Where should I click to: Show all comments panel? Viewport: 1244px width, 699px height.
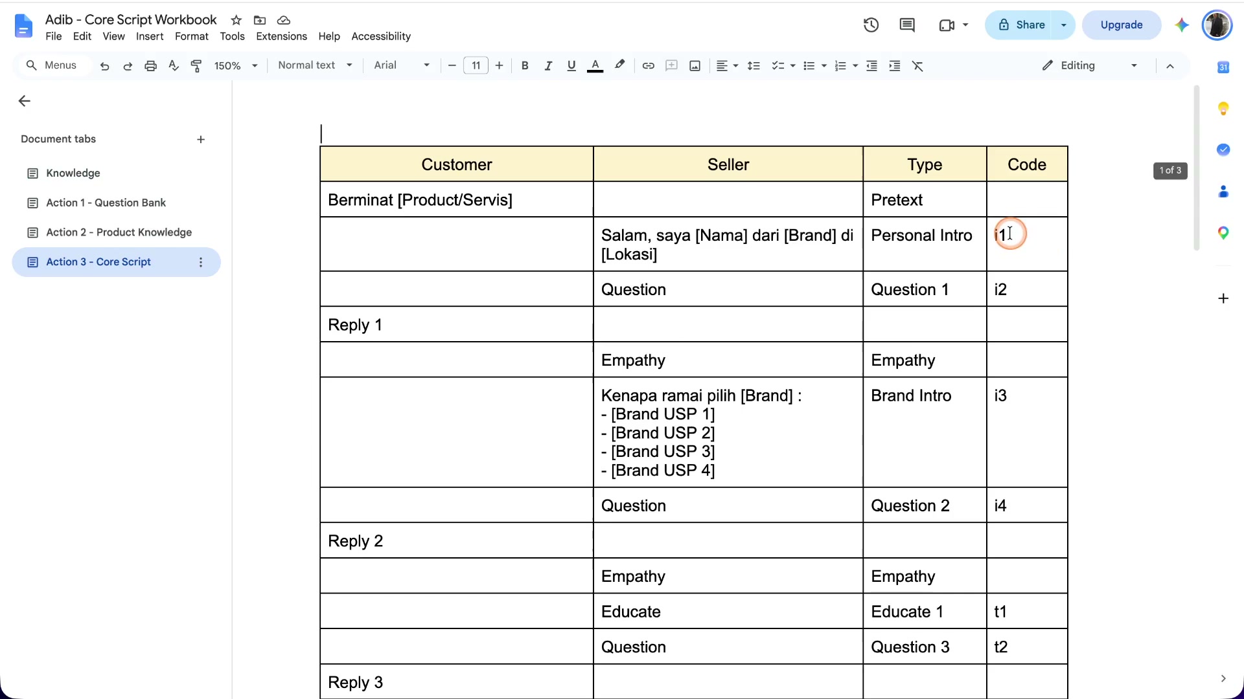[907, 25]
